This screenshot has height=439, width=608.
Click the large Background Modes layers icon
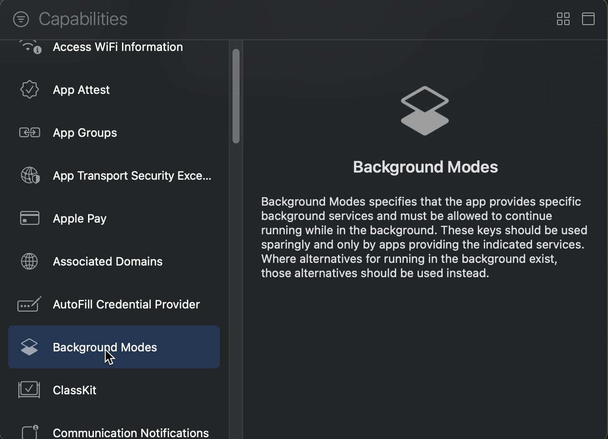425,110
